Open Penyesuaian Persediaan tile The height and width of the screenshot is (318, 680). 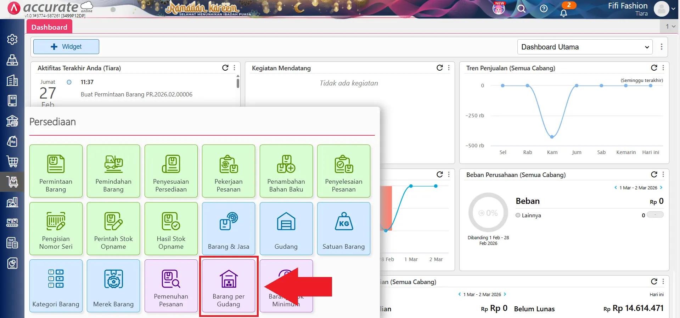tap(171, 171)
